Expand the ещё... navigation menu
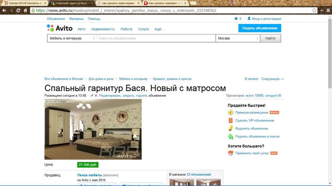Image resolution: width=332 pixels, height=186 pixels. [x=159, y=29]
